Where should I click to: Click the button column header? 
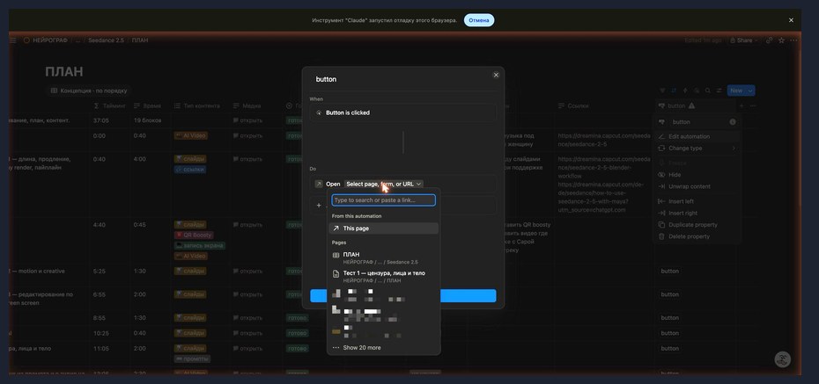(x=695, y=105)
